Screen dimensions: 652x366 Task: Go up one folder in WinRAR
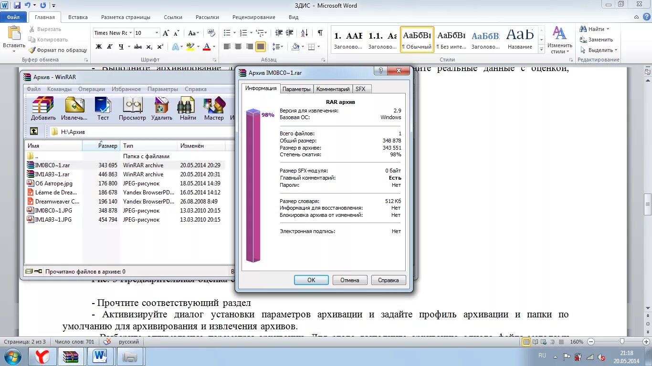click(x=34, y=131)
